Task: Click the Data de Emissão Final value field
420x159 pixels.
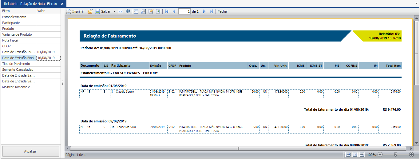Action: (x=48, y=58)
